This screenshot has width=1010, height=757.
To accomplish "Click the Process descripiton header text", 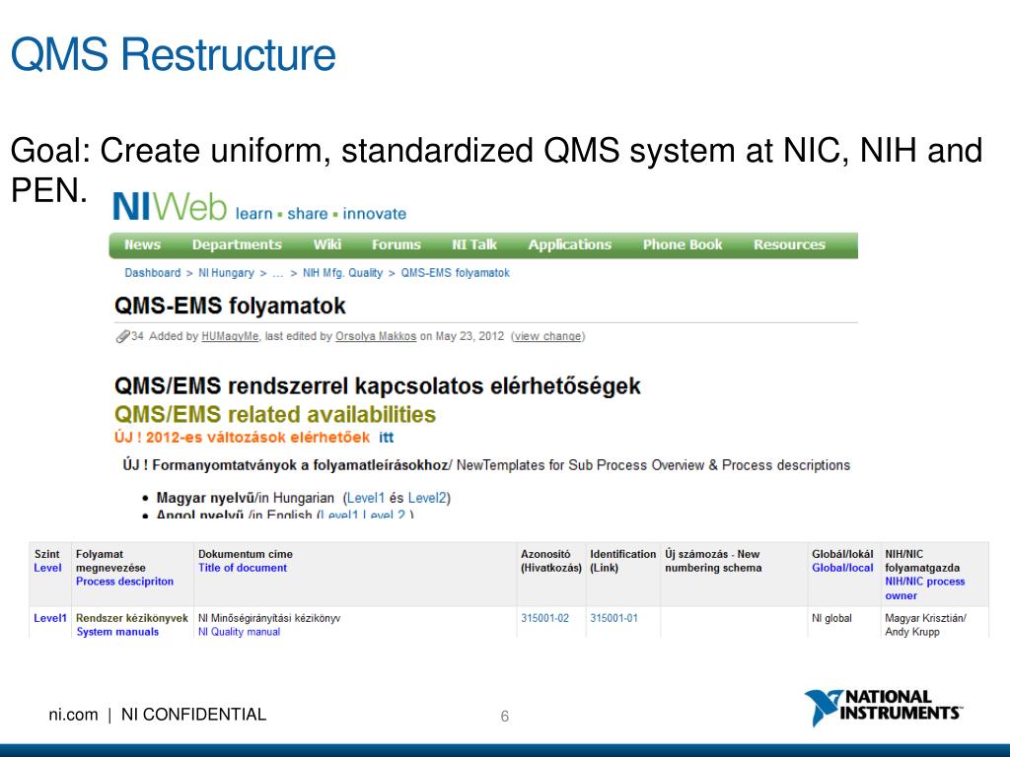I will (x=125, y=582).
